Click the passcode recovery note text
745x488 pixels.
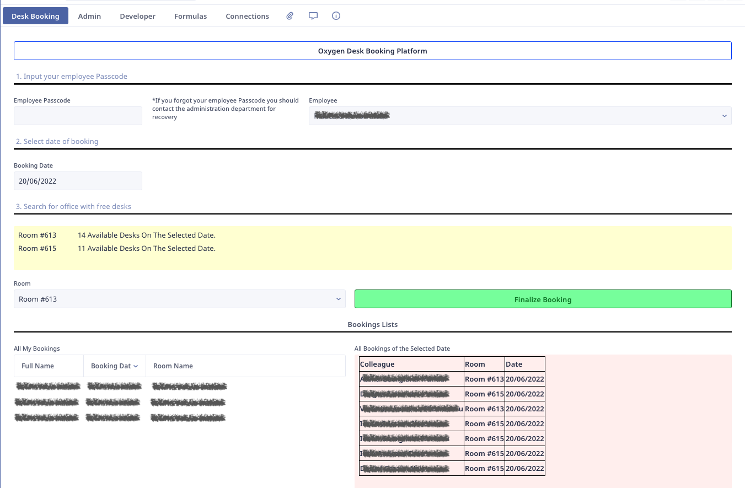226,109
